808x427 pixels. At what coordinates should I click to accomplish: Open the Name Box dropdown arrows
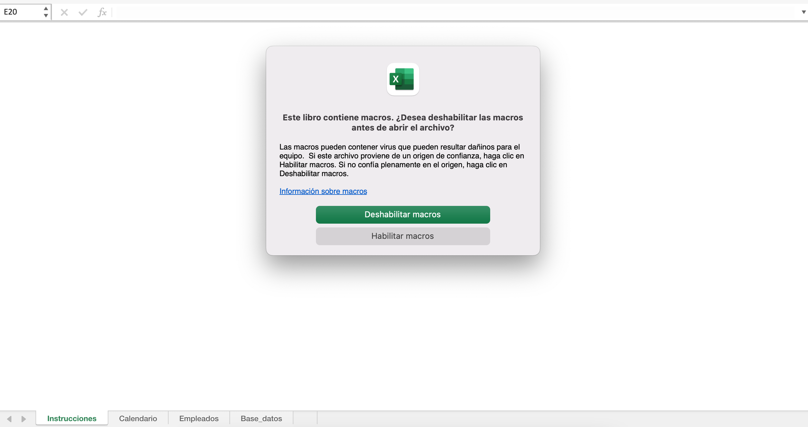tap(46, 12)
